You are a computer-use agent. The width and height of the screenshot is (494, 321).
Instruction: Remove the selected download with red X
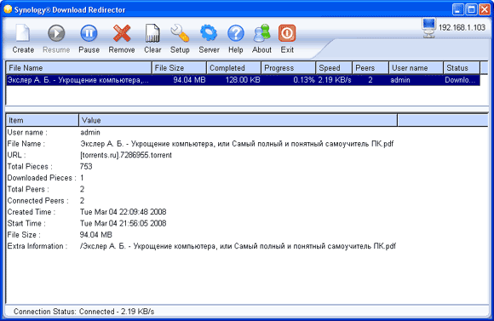pos(122,33)
